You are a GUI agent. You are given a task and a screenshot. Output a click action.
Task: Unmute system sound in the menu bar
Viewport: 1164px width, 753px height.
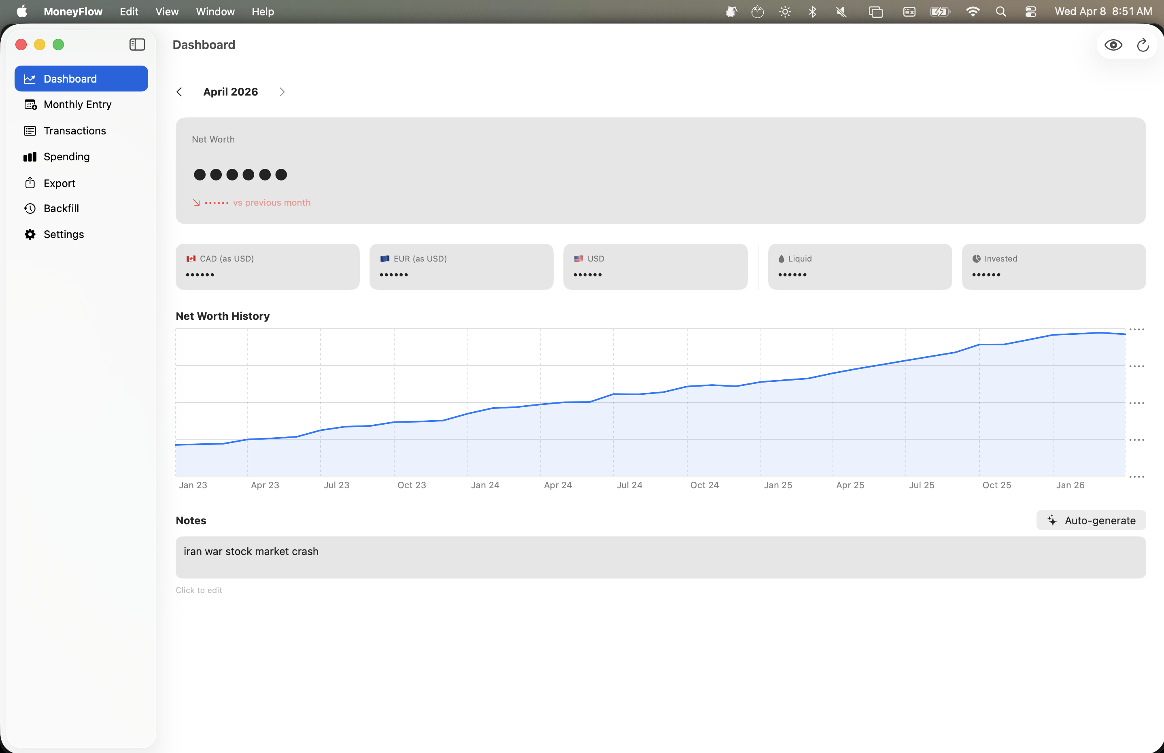pos(841,11)
